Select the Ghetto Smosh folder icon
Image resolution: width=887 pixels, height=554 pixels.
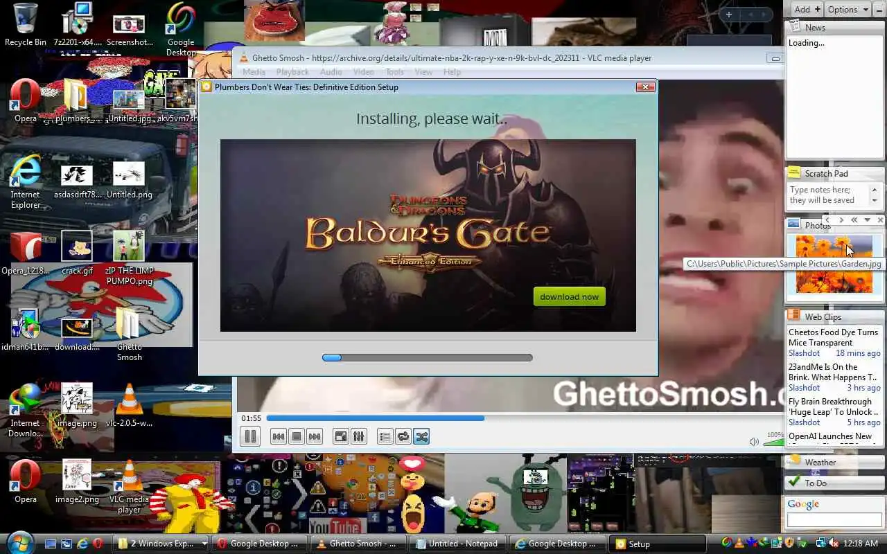pos(129,334)
